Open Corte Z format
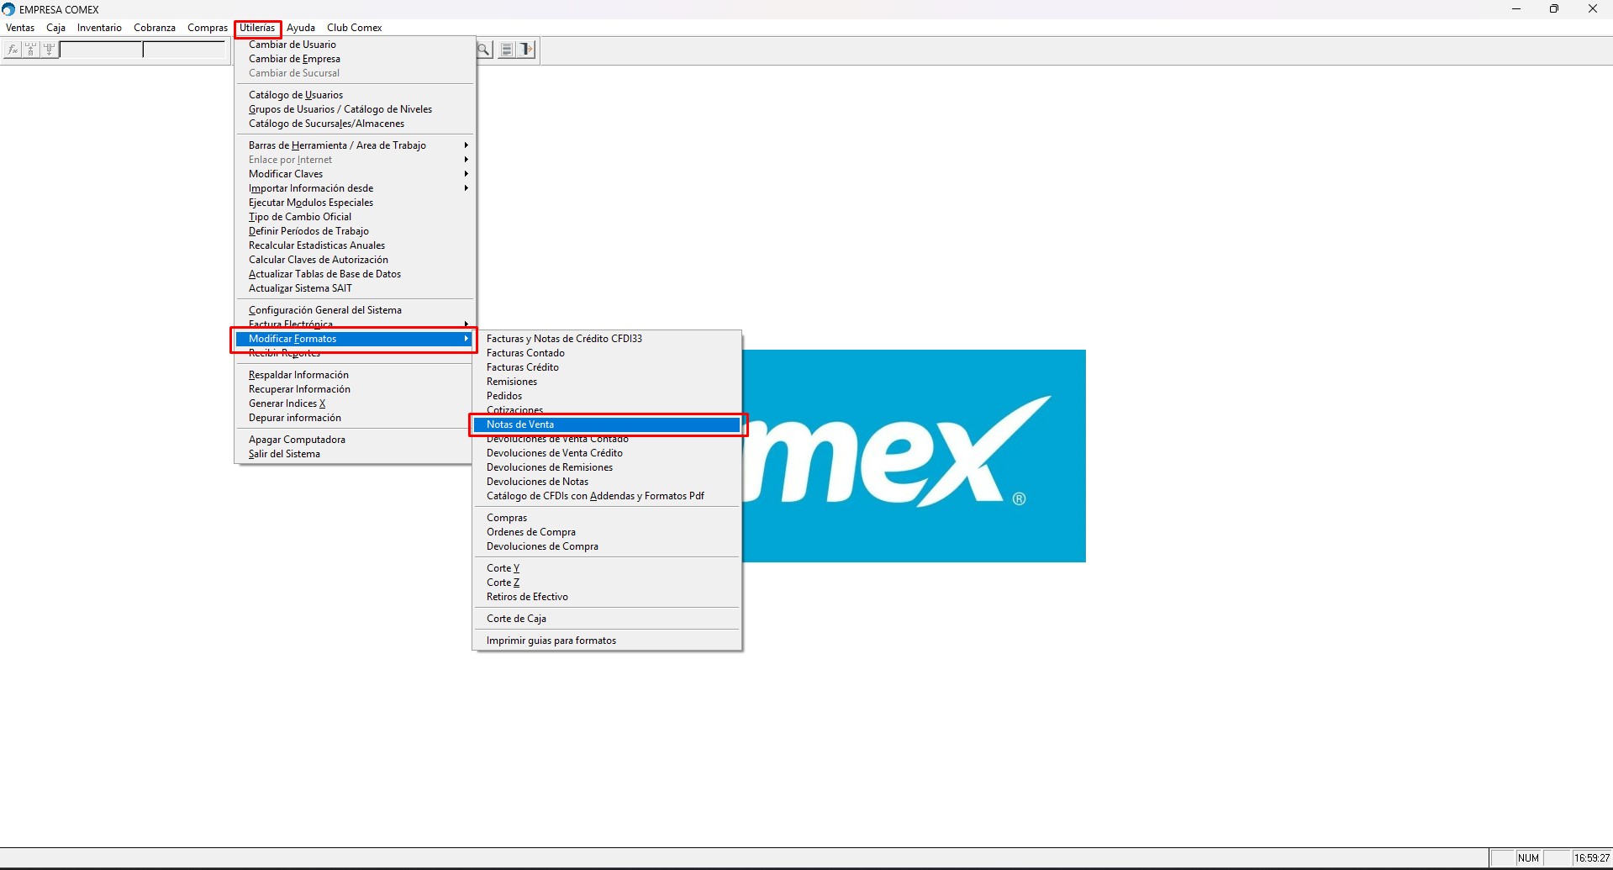 tap(607, 583)
